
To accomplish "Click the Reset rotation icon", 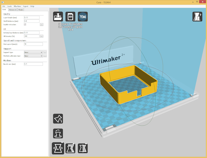I will 58,134.
